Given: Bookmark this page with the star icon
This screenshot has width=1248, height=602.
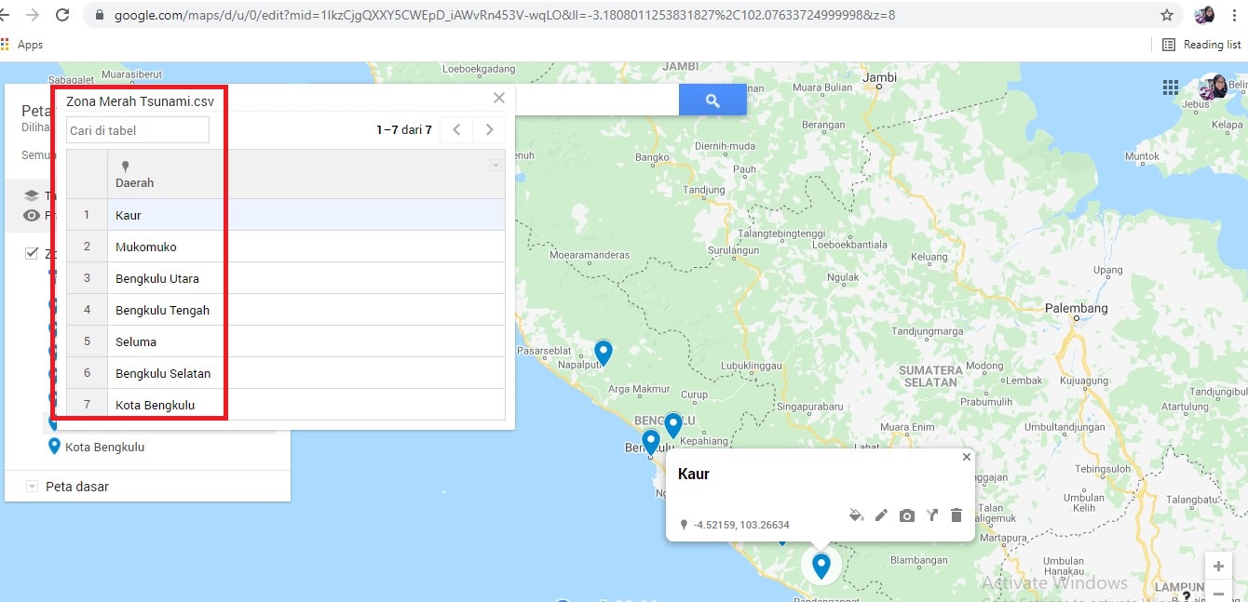Looking at the screenshot, I should pyautogui.click(x=1167, y=15).
